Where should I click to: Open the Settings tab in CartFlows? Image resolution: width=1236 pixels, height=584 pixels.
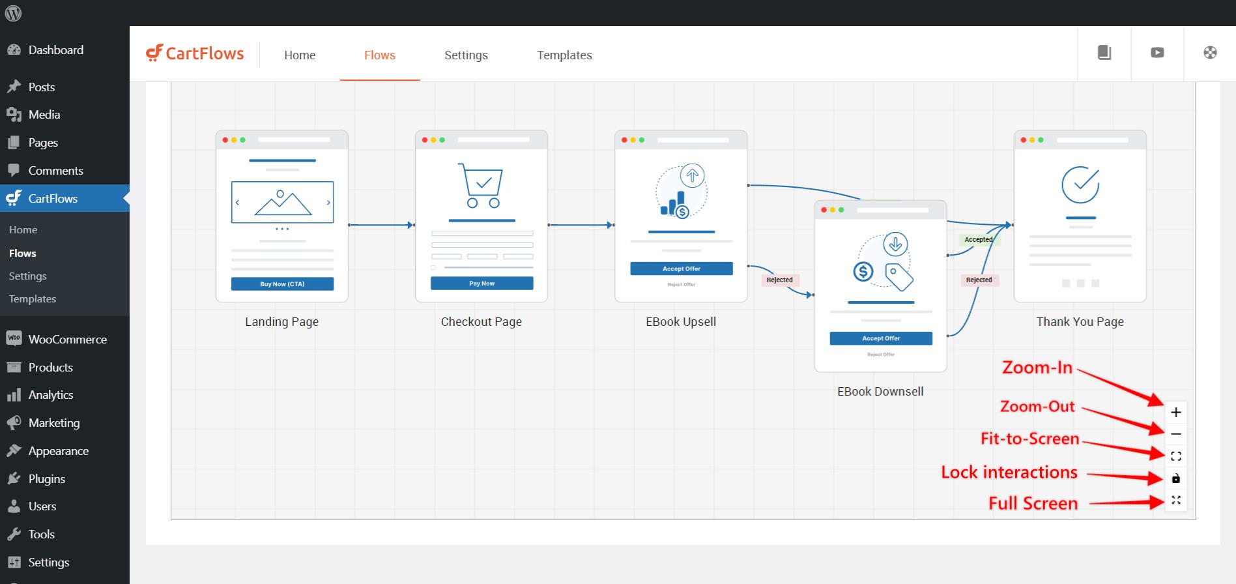point(466,55)
